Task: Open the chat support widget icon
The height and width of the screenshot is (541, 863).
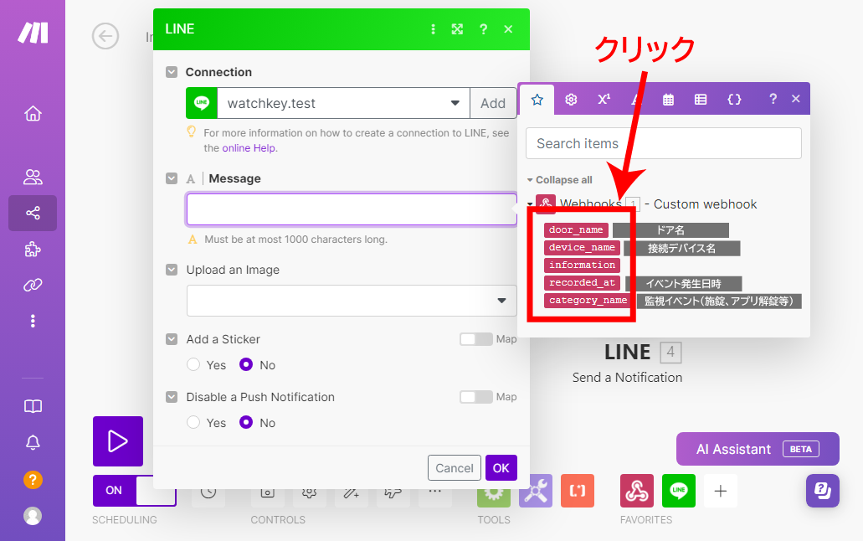Action: (x=823, y=491)
